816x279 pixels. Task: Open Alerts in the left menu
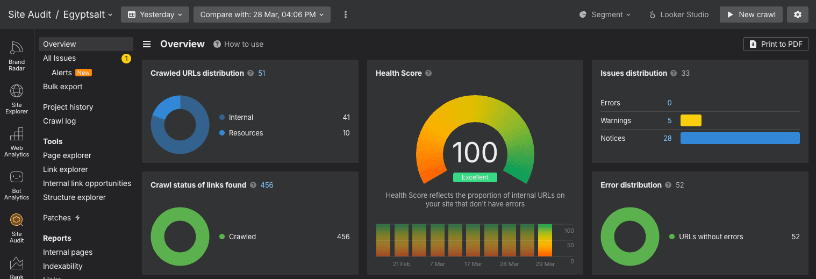tap(61, 73)
